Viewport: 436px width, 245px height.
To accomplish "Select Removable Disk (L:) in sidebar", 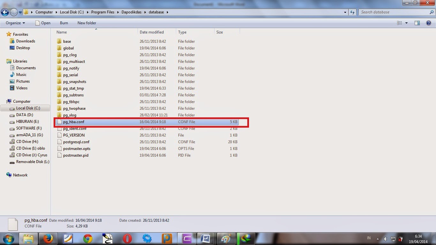I will point(33,162).
